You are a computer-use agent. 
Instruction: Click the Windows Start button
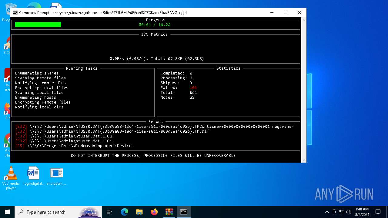point(7,212)
